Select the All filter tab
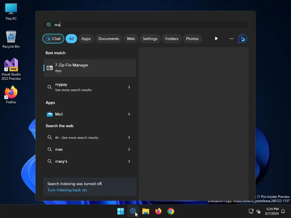 (71, 39)
